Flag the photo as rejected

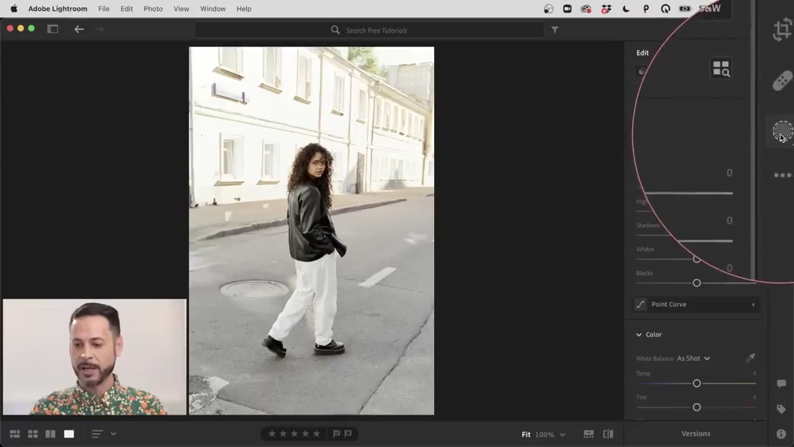[x=348, y=434]
